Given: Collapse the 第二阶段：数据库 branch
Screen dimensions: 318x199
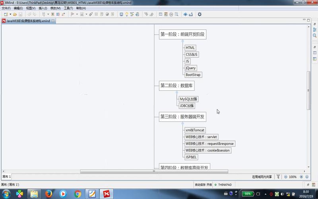Looking at the screenshot, I should pos(177,92).
